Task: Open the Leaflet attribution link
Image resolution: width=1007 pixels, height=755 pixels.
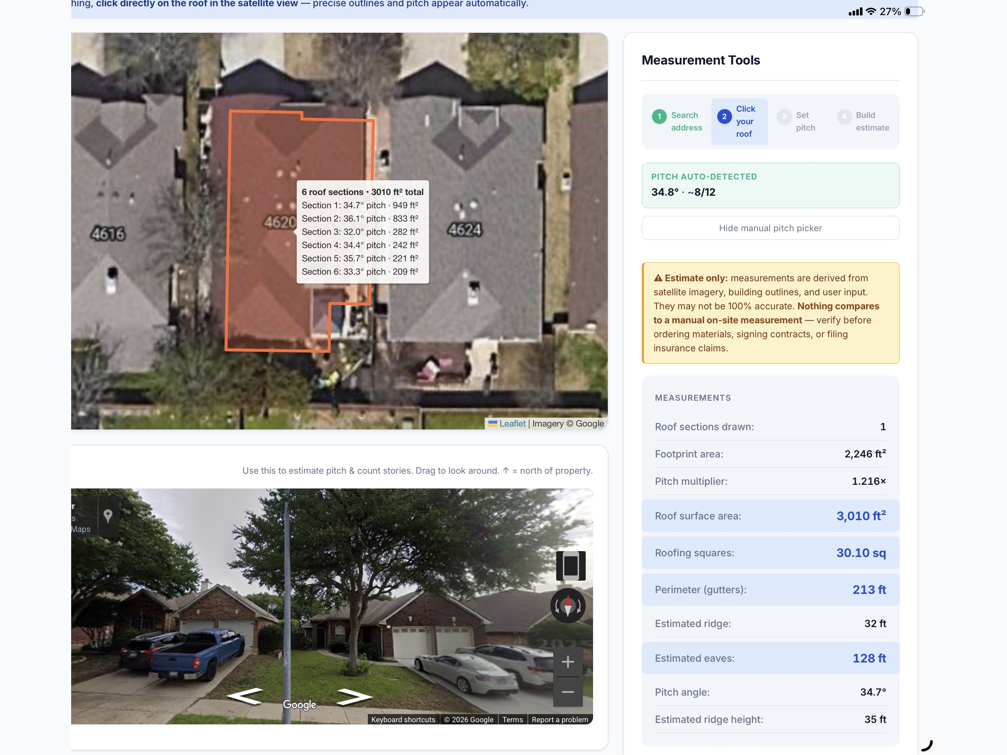Action: (x=512, y=424)
